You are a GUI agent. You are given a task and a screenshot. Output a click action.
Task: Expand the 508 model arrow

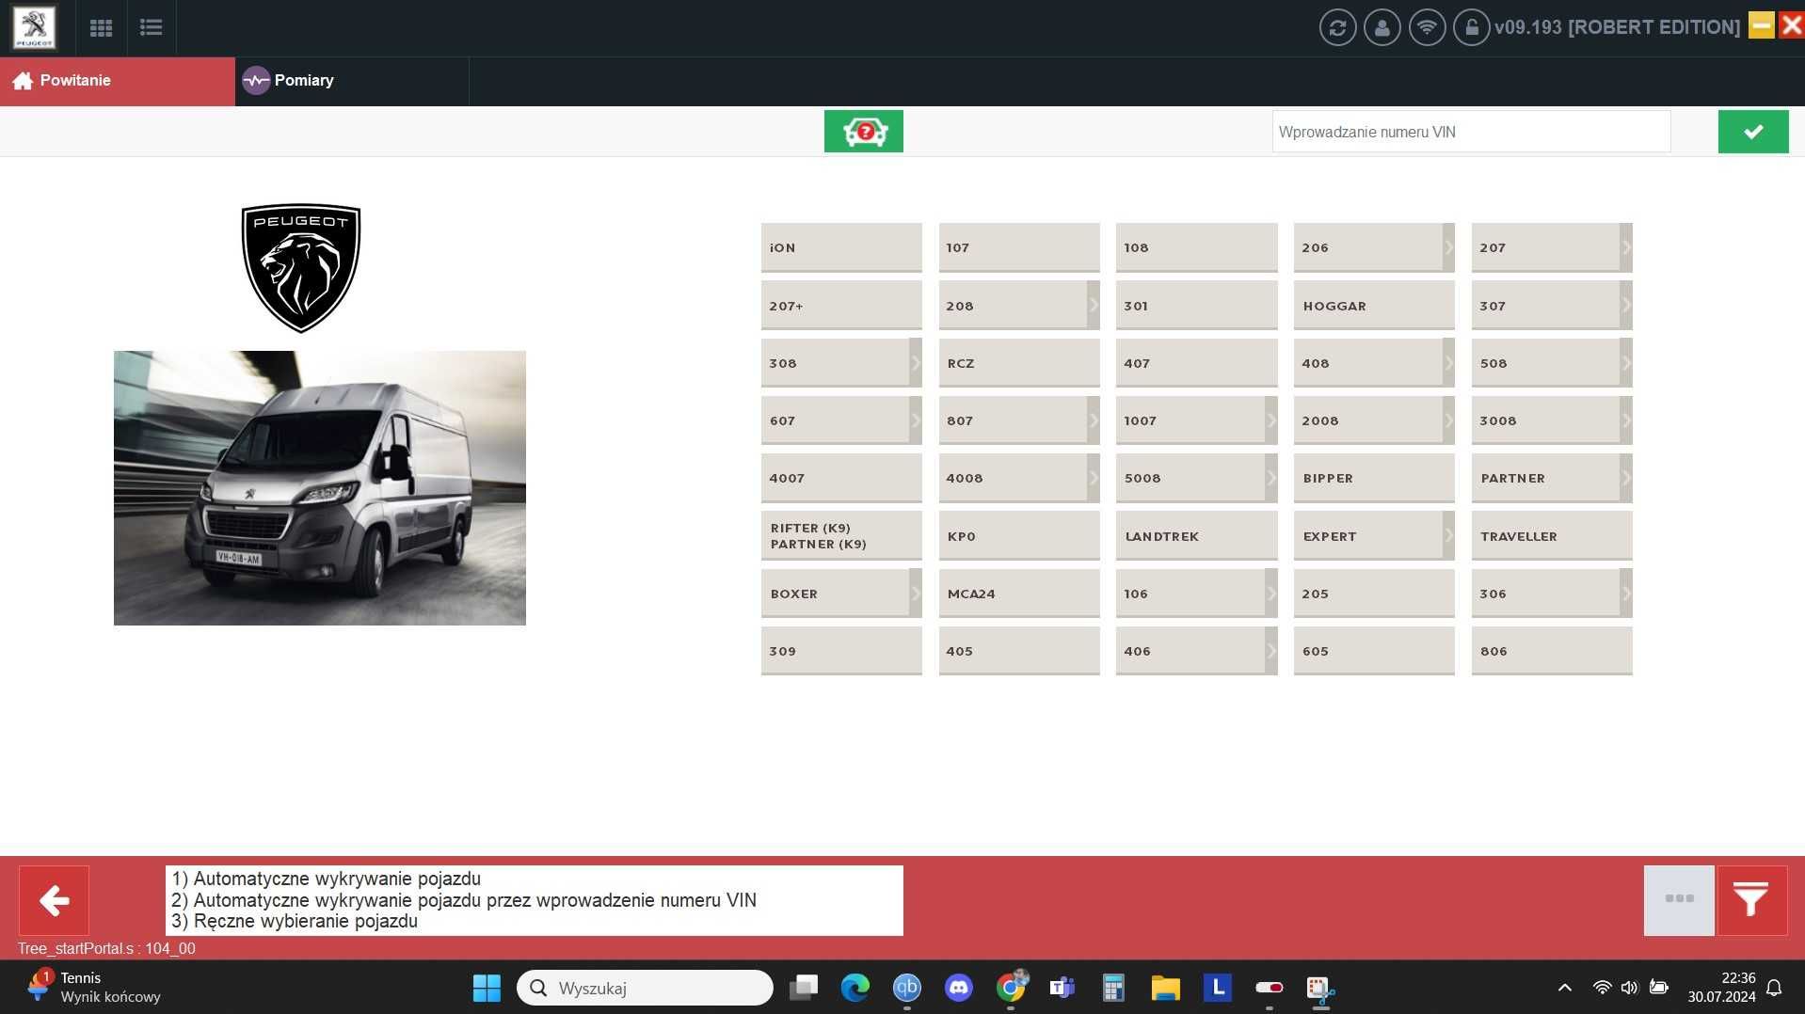pyautogui.click(x=1625, y=362)
